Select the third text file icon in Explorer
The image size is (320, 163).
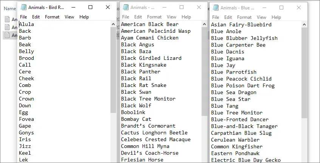pos(7,35)
